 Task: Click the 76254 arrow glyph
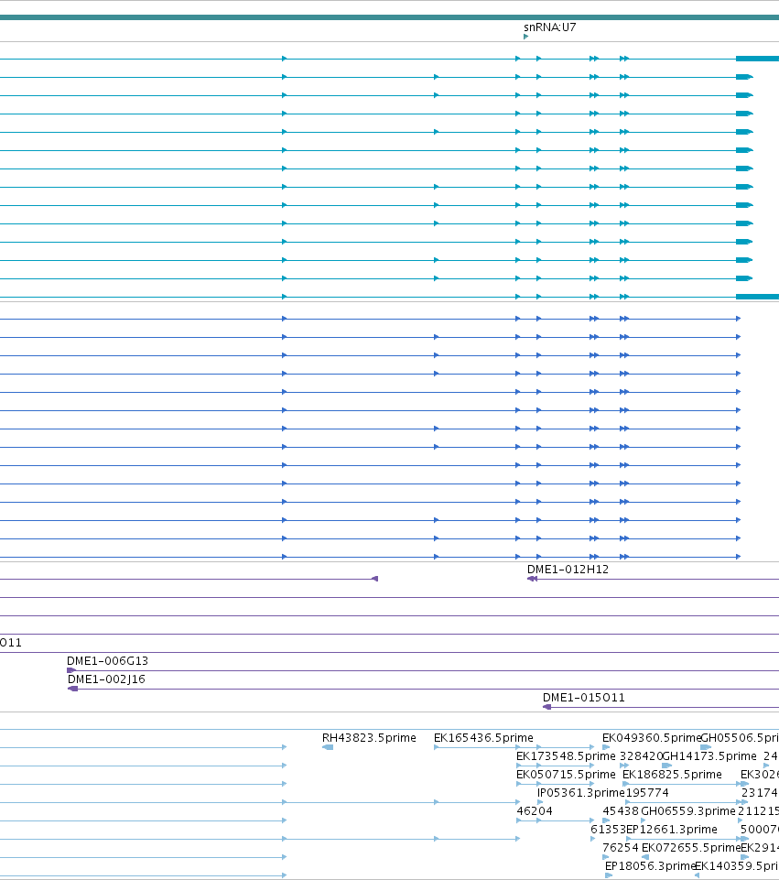pos(606,857)
